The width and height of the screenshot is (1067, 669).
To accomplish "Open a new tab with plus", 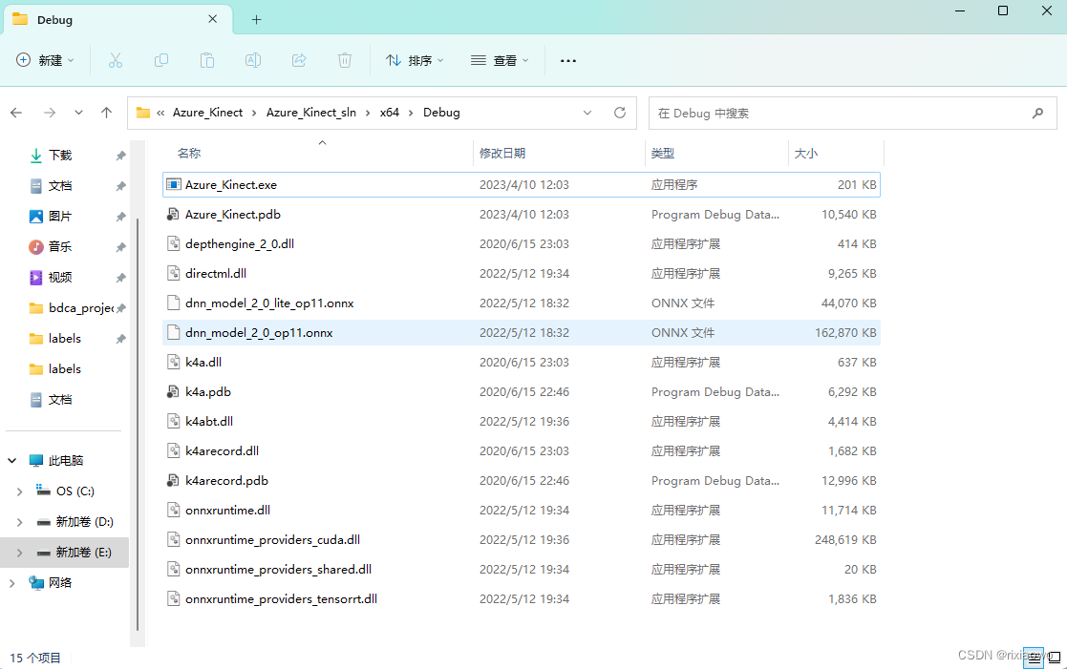I will click(x=257, y=20).
